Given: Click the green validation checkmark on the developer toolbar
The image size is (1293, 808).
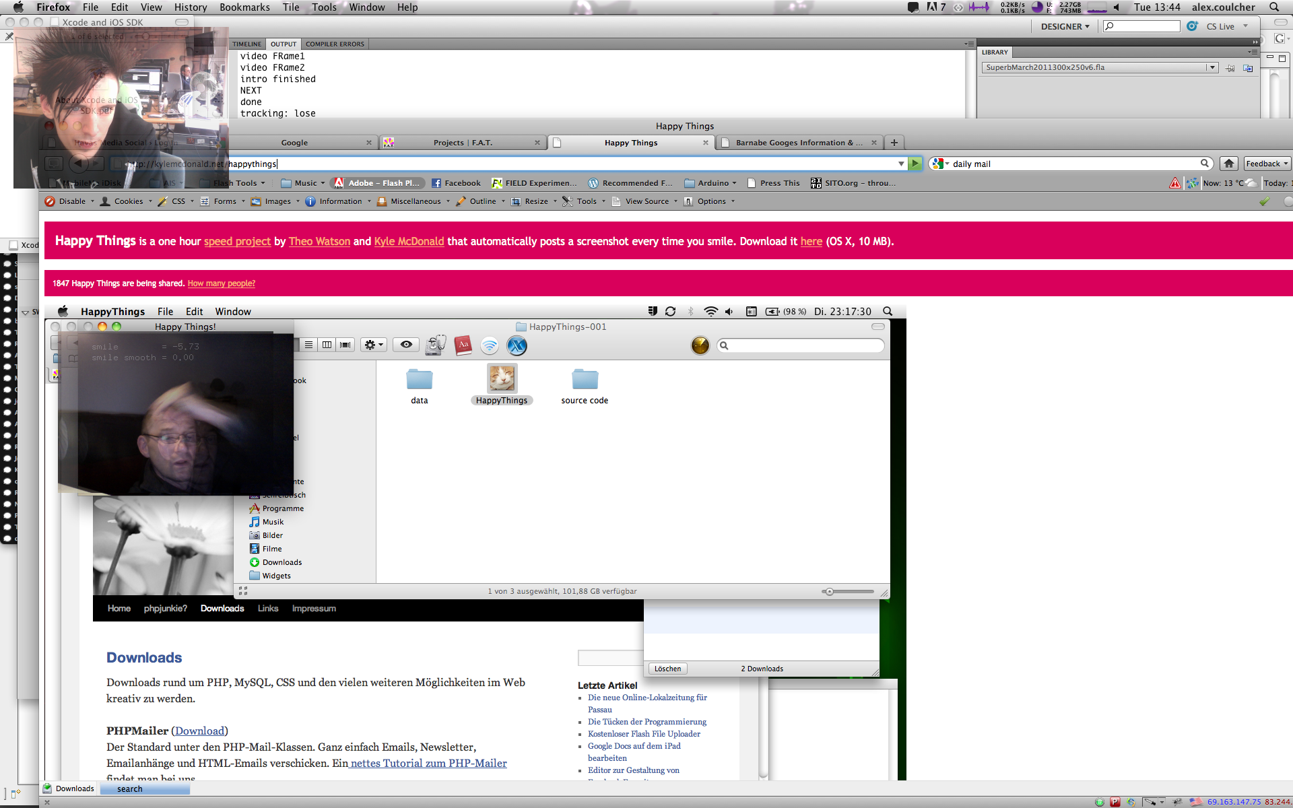Looking at the screenshot, I should tap(1265, 201).
